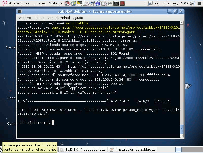Select the first workspace in switcher
Screen dimensions: 203x153
coord(179,150)
